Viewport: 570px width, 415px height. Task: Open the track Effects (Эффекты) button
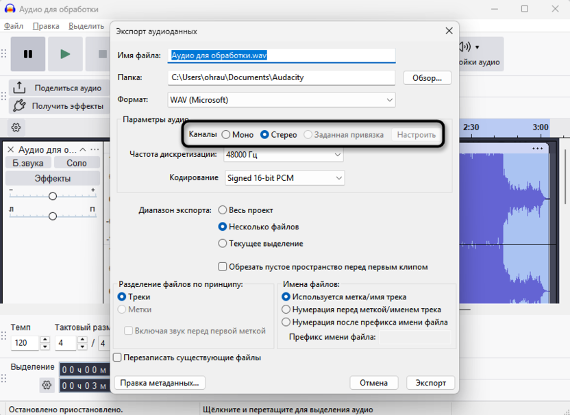tap(53, 179)
